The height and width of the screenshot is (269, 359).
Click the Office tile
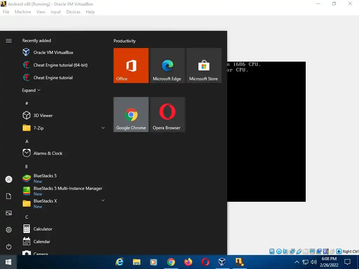[x=131, y=65]
